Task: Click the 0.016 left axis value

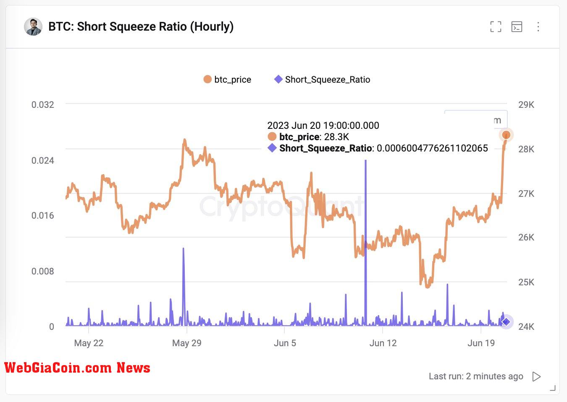Action: 43,215
